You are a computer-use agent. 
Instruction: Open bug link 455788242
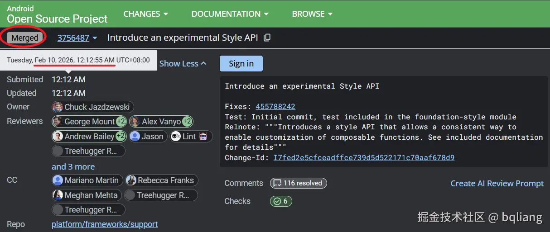pos(275,107)
